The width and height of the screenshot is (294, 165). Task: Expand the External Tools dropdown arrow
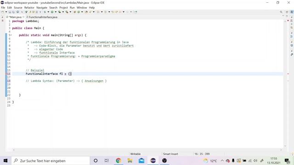coord(70,12)
